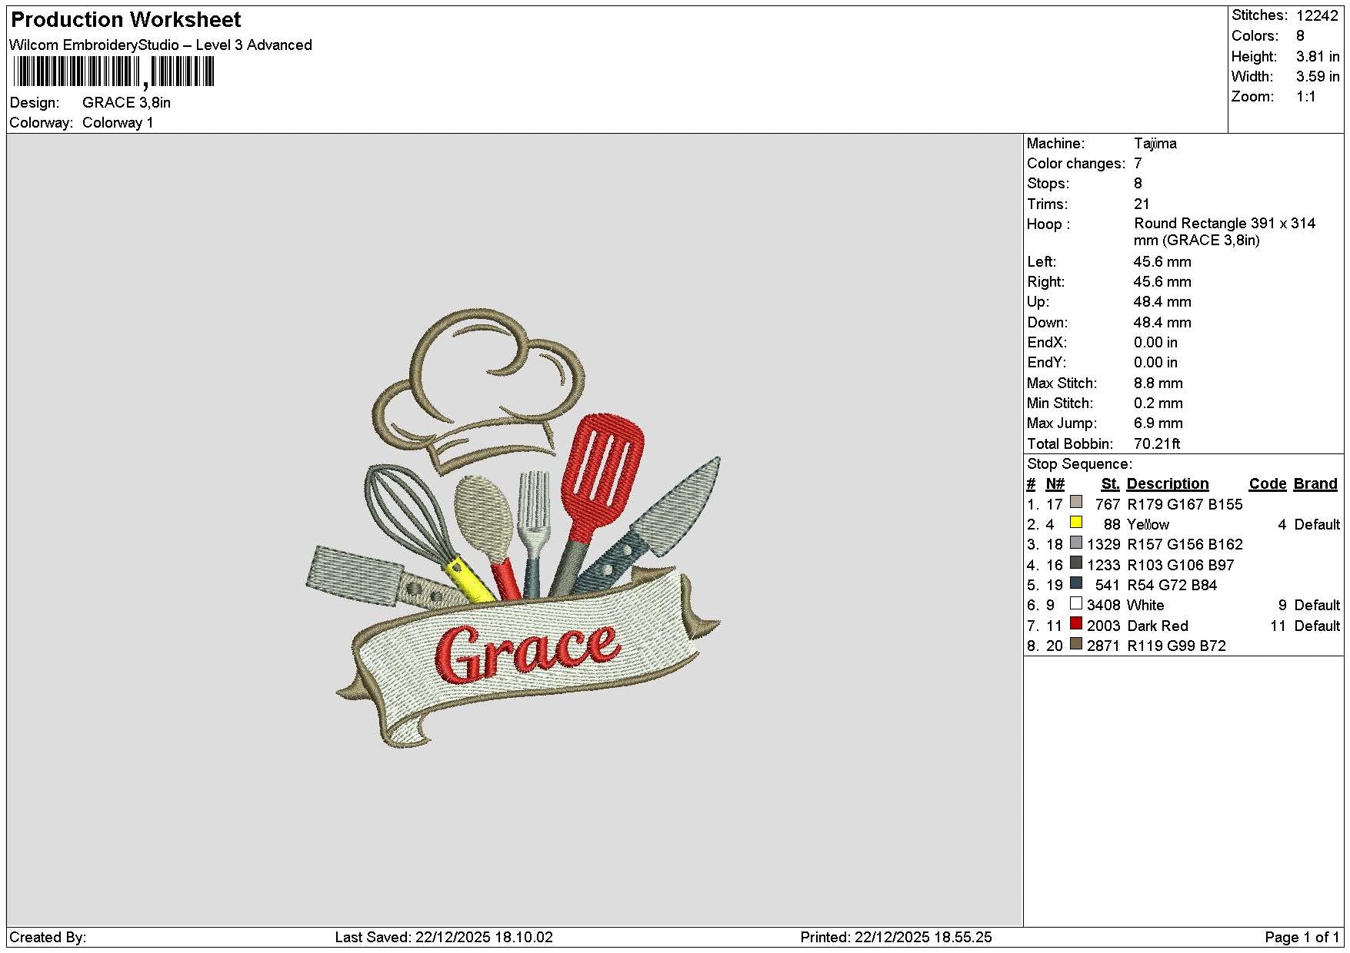The height and width of the screenshot is (953, 1350).
Task: Click the Dark Red thread color swatch
Action: pyautogui.click(x=1076, y=624)
